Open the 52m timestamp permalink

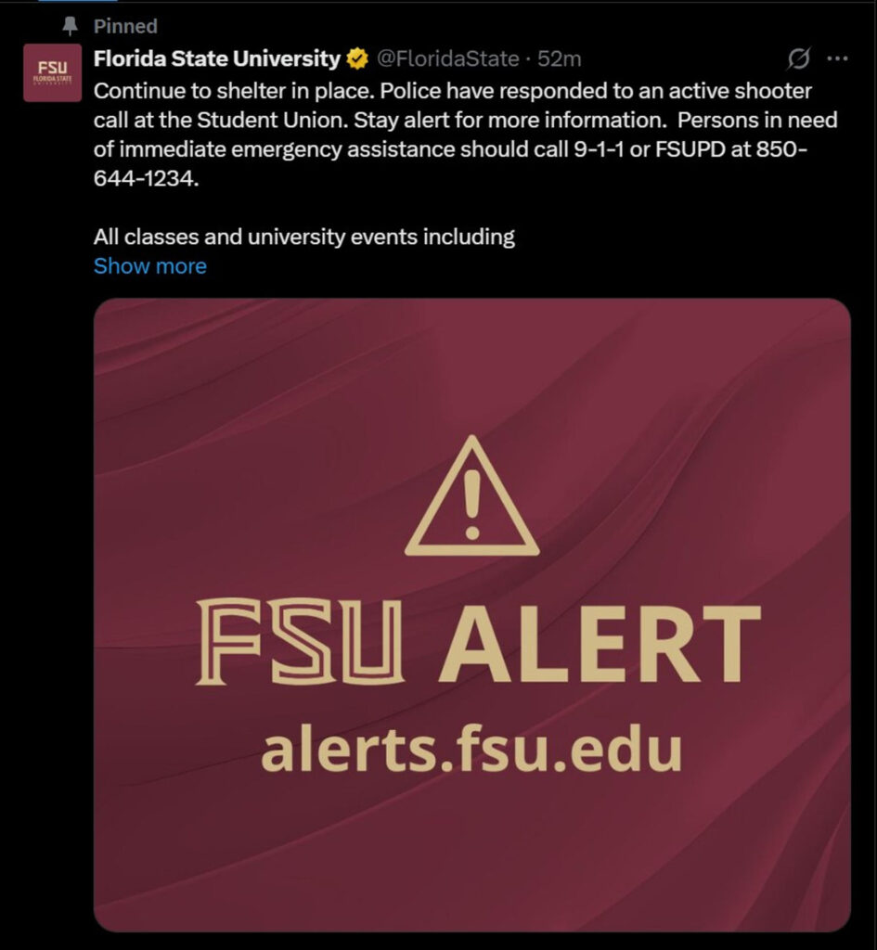560,59
